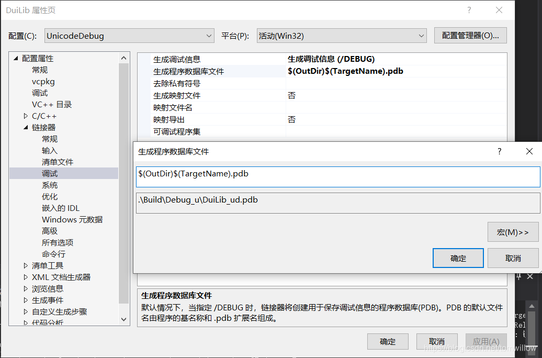Click the 生成调试信息 (/DEBUG) value
This screenshot has height=358, width=542.
[x=331, y=59]
